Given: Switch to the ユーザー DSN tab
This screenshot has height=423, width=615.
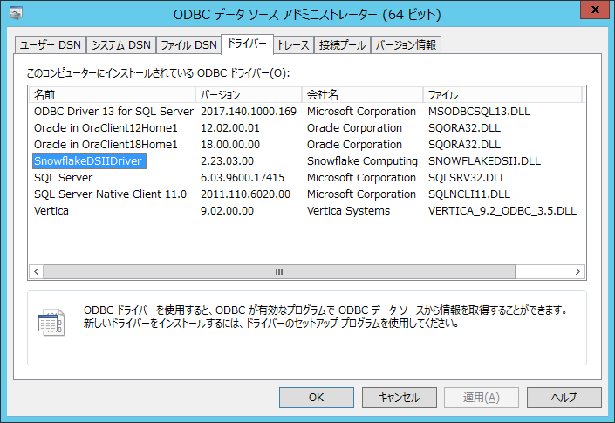Looking at the screenshot, I should [51, 44].
